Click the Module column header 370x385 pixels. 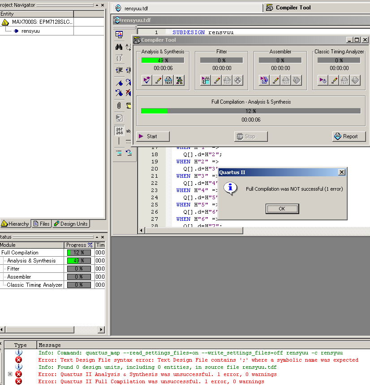[32, 245]
